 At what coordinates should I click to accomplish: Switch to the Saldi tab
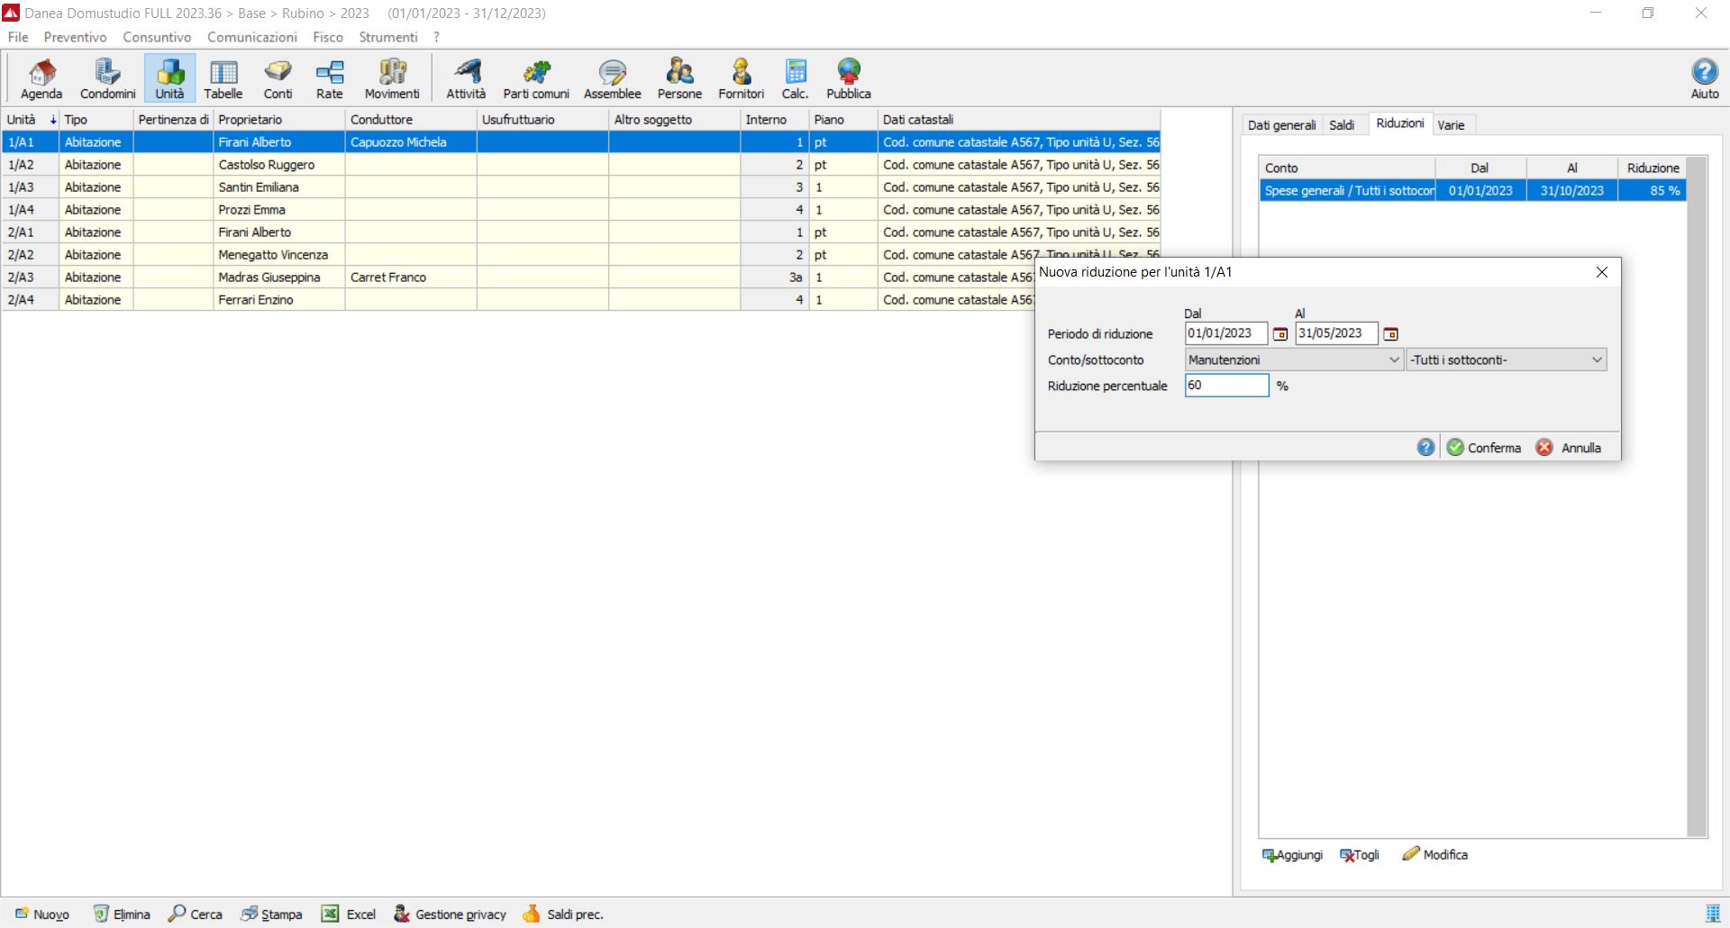pos(1342,125)
